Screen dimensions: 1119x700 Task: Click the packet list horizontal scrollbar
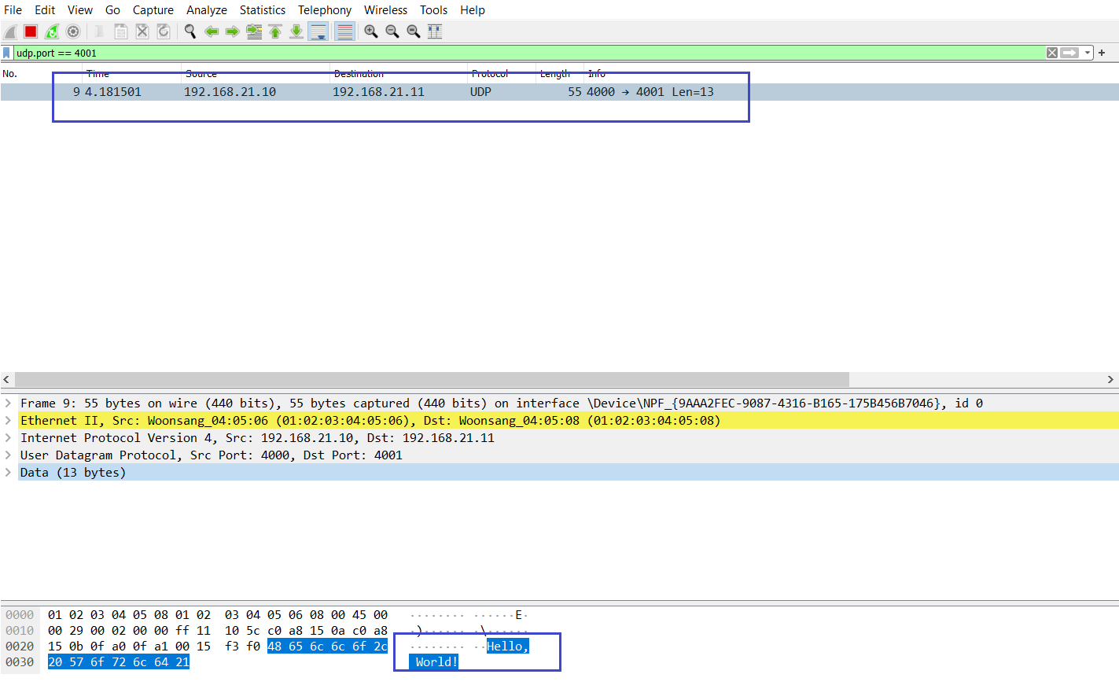pyautogui.click(x=433, y=379)
